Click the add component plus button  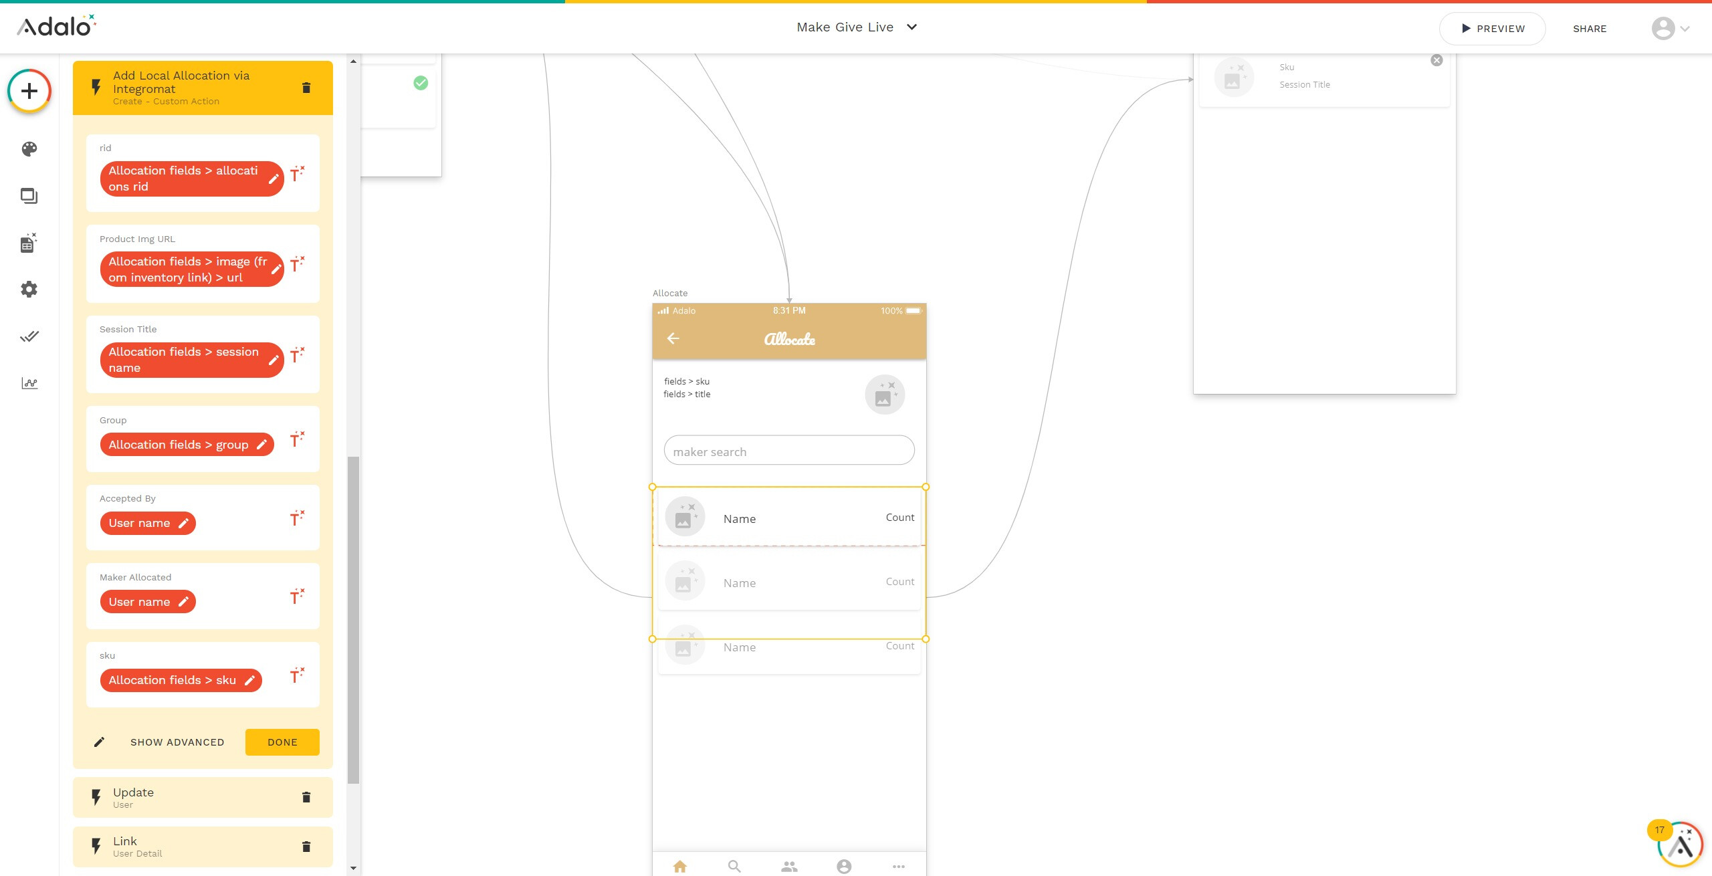click(29, 91)
